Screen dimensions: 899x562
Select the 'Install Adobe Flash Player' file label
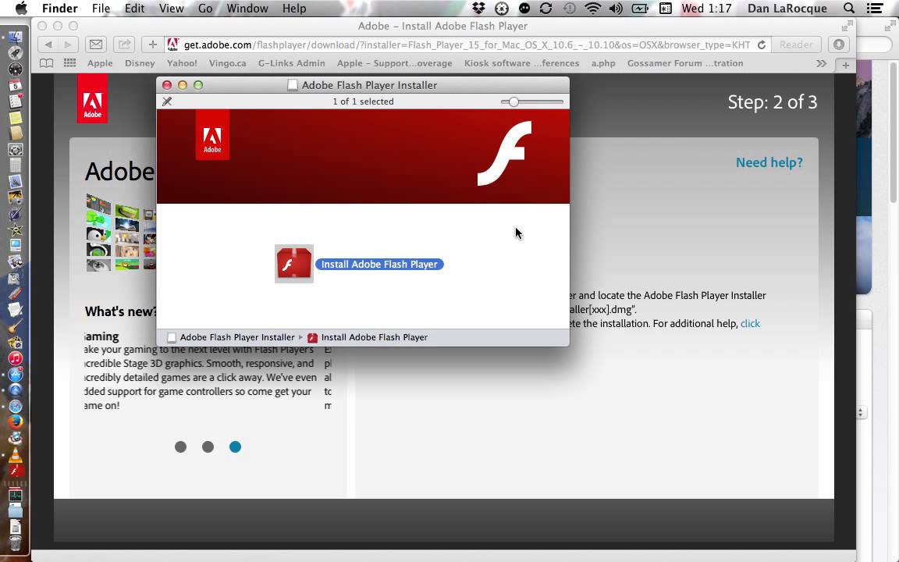[379, 265]
